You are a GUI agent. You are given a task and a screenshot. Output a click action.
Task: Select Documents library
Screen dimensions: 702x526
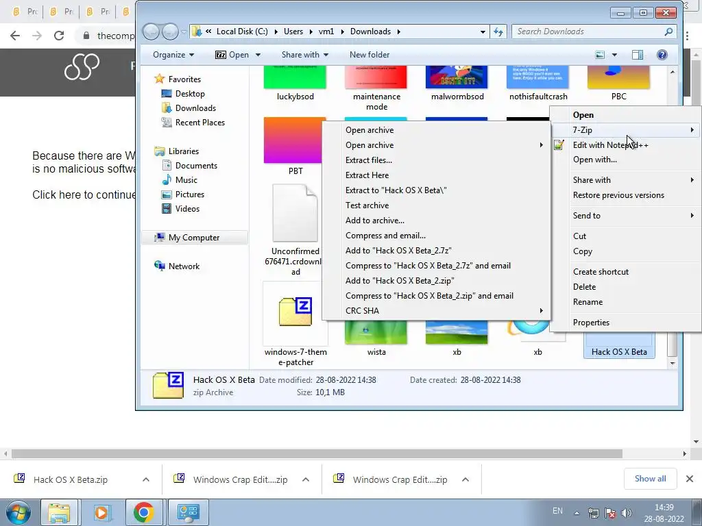pos(196,166)
